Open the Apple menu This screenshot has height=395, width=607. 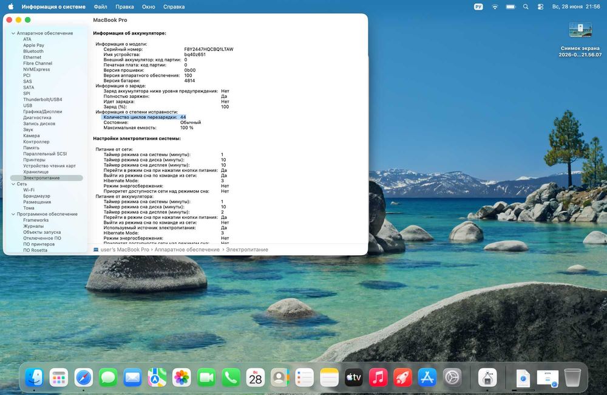pyautogui.click(x=11, y=7)
